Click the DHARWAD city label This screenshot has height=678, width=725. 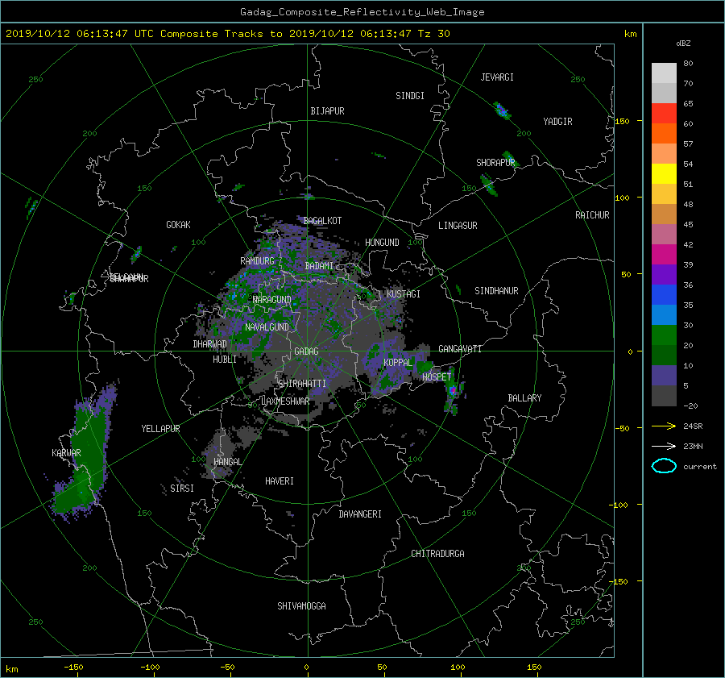coord(209,344)
